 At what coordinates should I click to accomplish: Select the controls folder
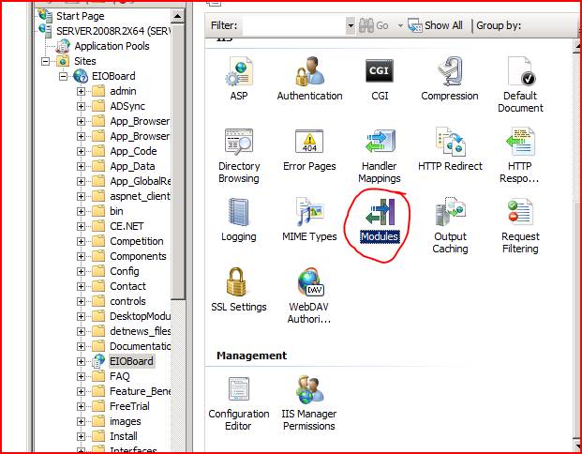coord(127,301)
